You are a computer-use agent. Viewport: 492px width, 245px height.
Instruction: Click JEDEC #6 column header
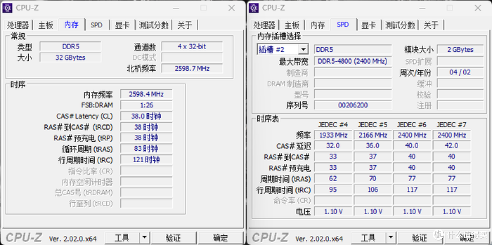[412, 124]
